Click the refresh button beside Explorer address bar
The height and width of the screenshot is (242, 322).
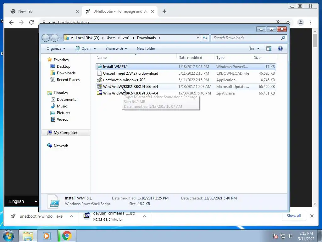(x=205, y=38)
